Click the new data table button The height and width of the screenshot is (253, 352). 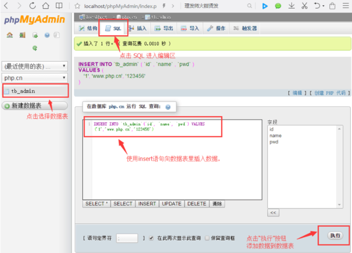tap(35, 106)
